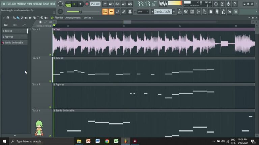
Task: Select the Draw pencil tool
Action: [14, 18]
